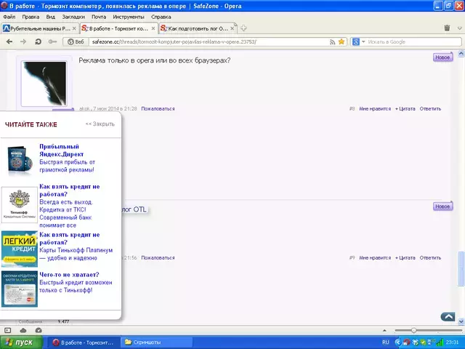Expand the tab bar menu arrow

pos(460,28)
